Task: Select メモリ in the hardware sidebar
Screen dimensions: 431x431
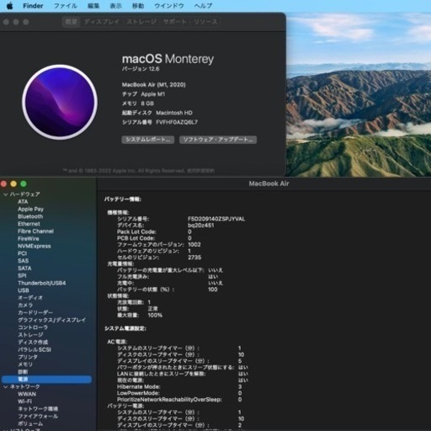Action: click(25, 364)
